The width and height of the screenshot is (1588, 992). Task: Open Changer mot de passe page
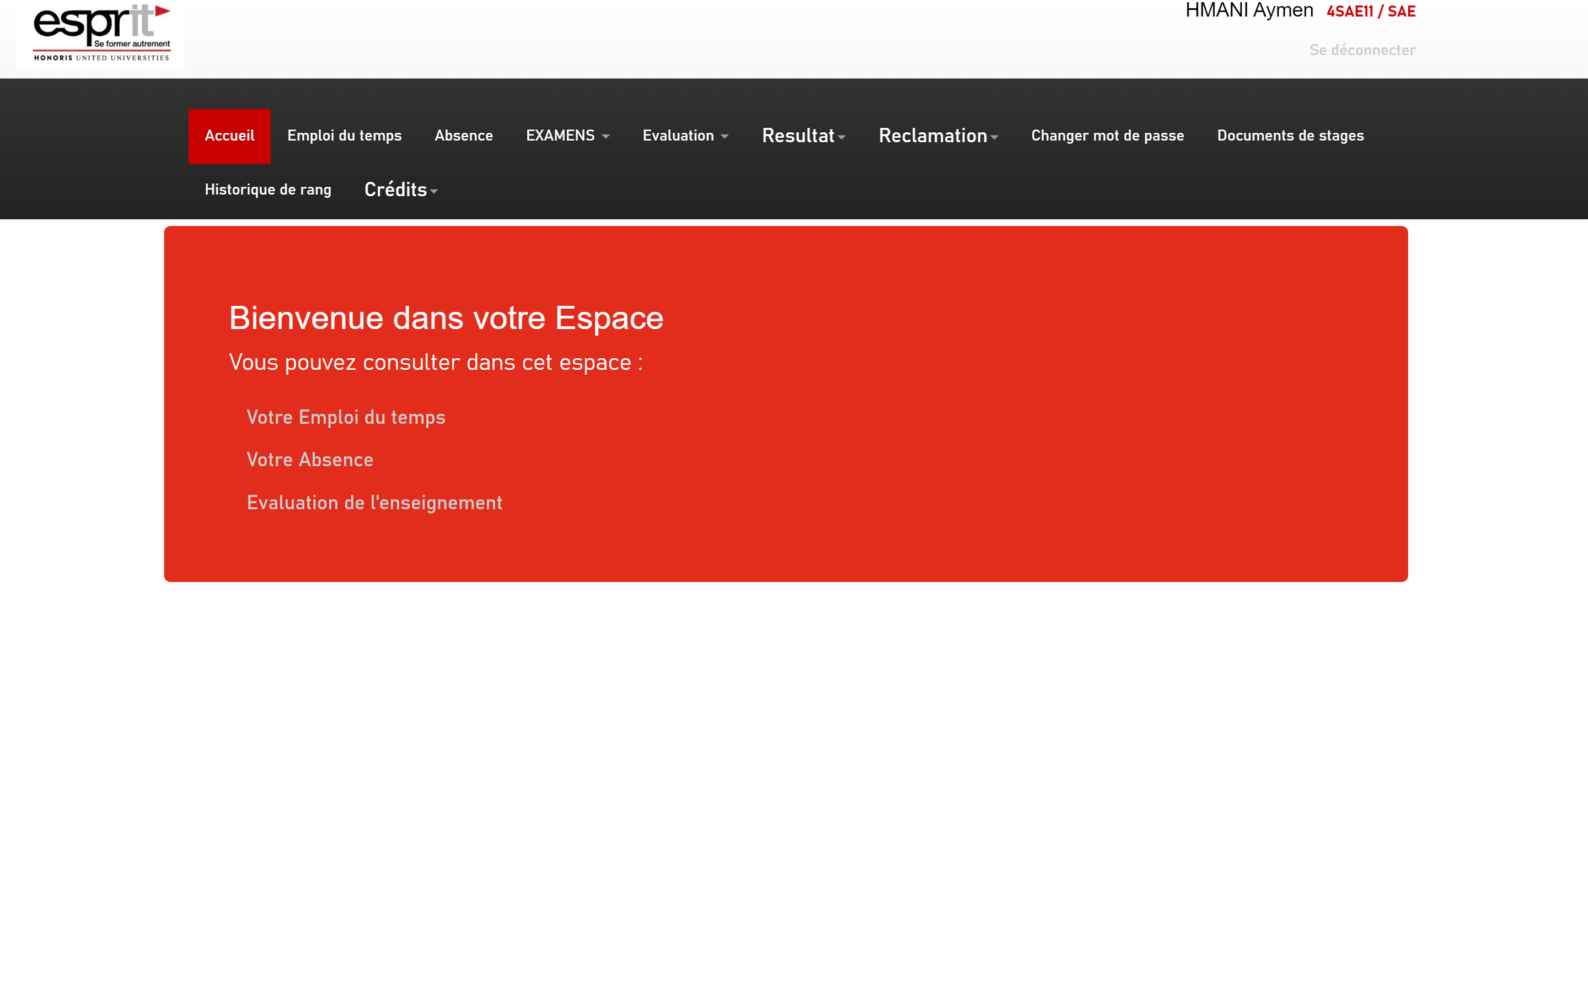[x=1107, y=136]
